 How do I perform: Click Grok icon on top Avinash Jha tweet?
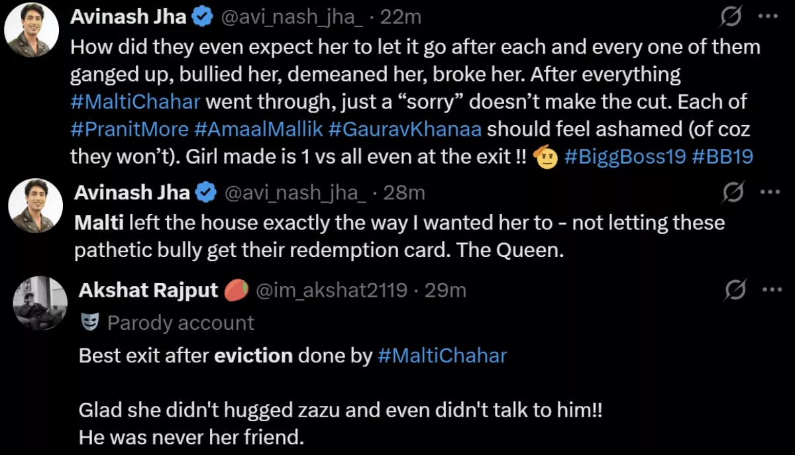pyautogui.click(x=729, y=17)
